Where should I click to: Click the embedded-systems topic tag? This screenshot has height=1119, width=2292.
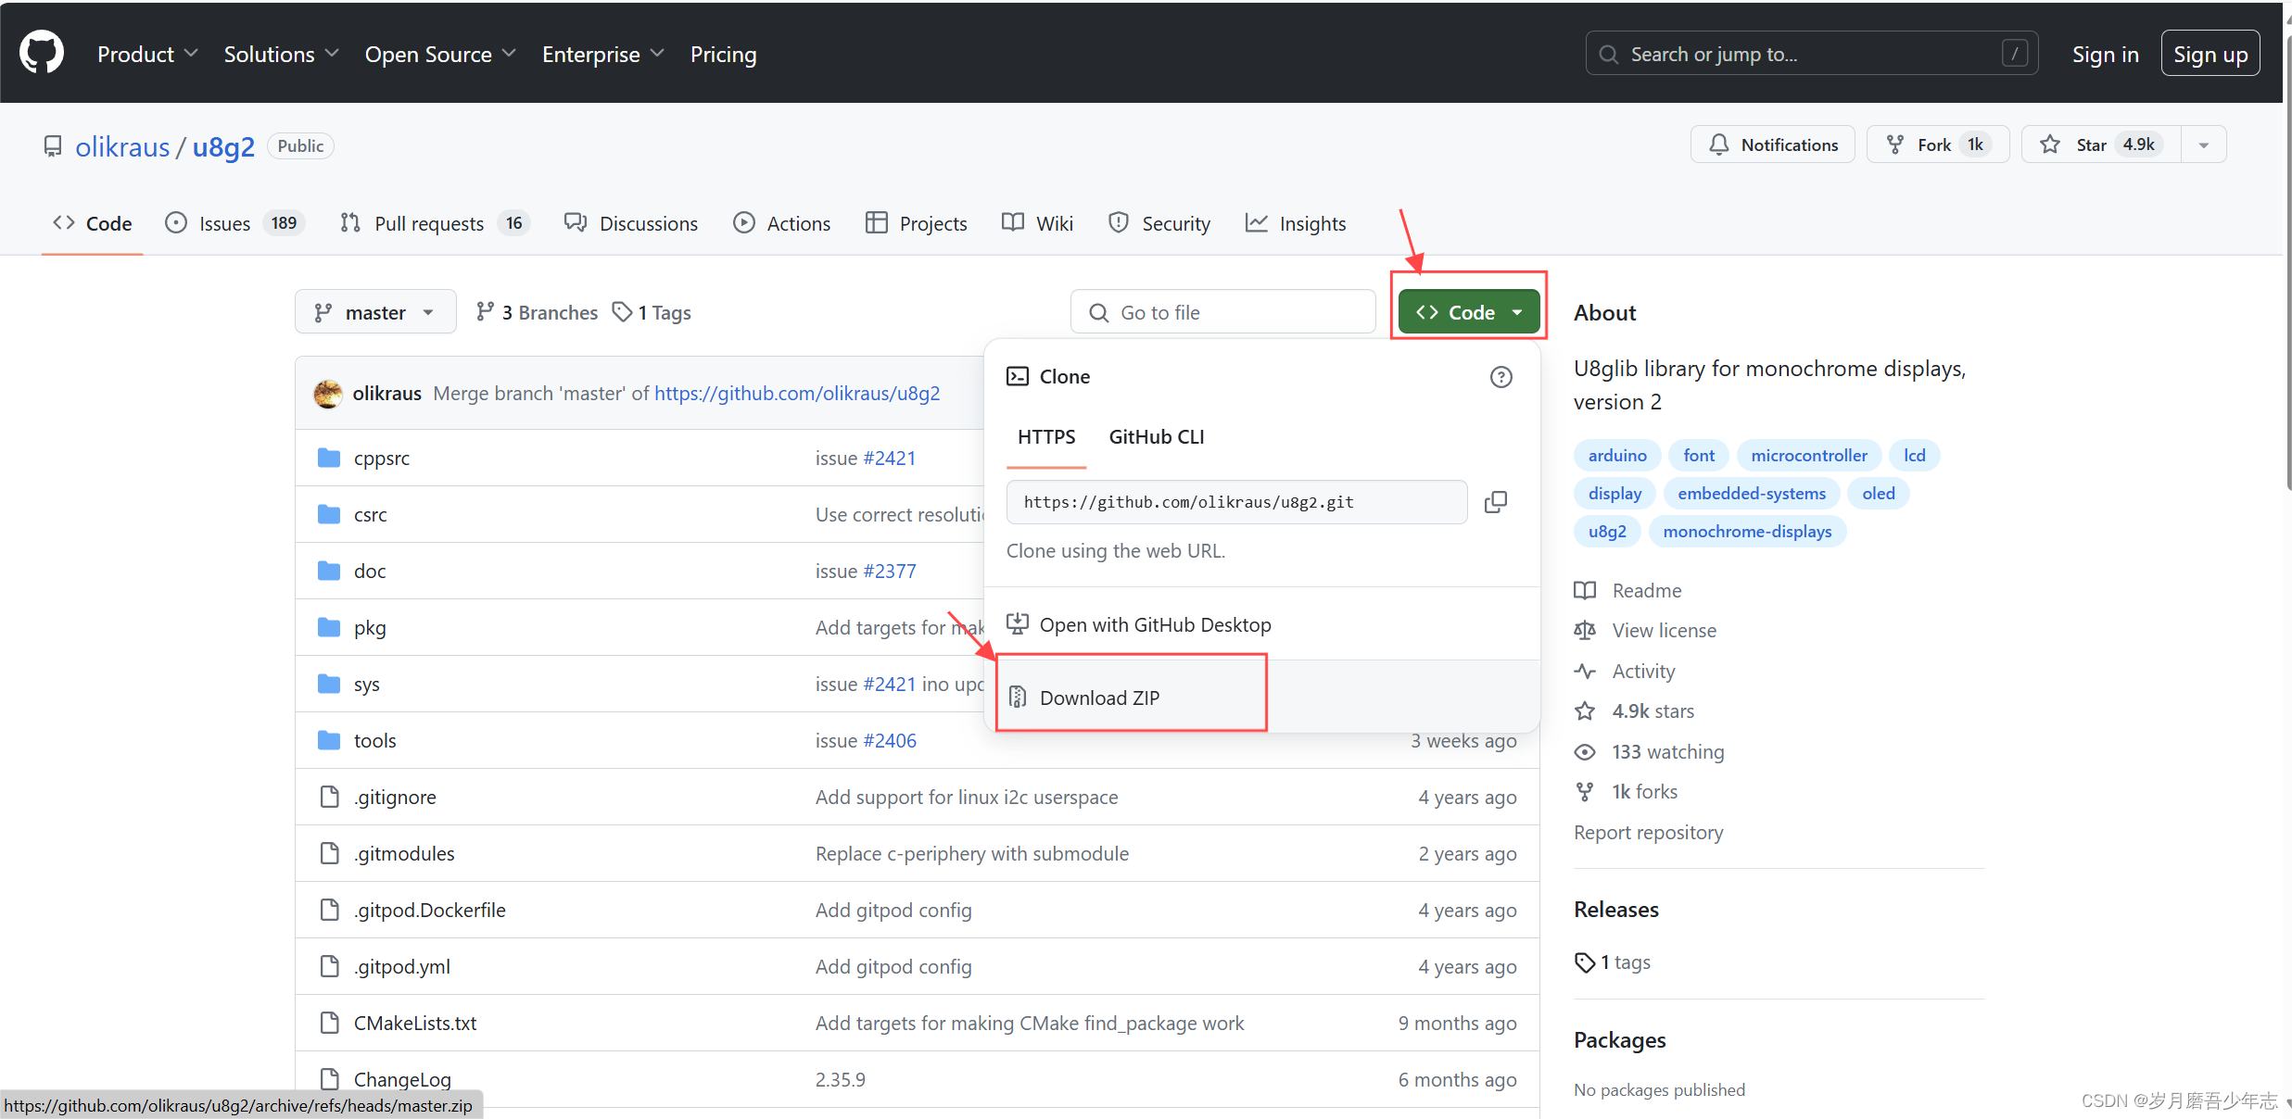pyautogui.click(x=1751, y=493)
